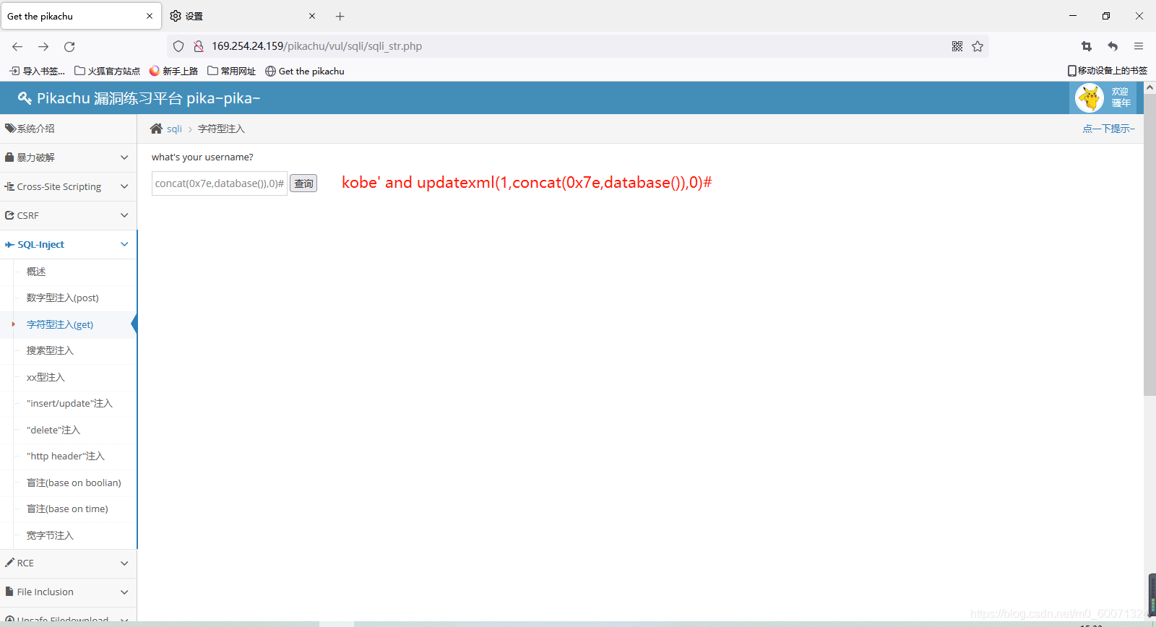
Task: Close the Get the pikachu tab
Action: [150, 16]
